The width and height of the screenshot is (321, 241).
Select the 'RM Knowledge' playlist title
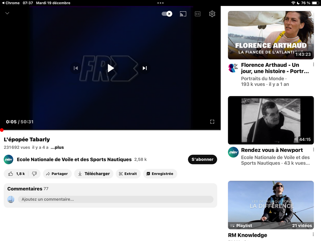click(248, 235)
